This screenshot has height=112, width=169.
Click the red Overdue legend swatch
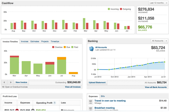point(53,47)
